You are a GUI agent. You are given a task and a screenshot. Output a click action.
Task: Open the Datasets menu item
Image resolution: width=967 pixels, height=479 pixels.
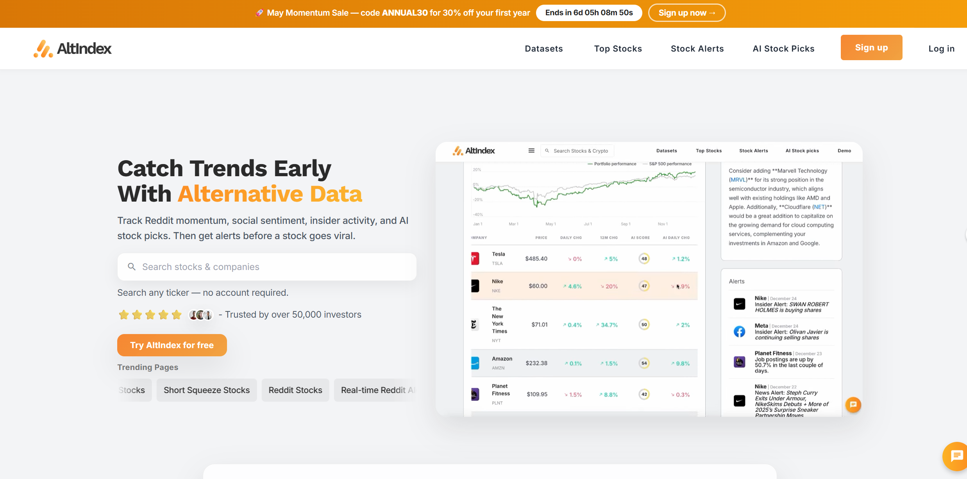(543, 49)
